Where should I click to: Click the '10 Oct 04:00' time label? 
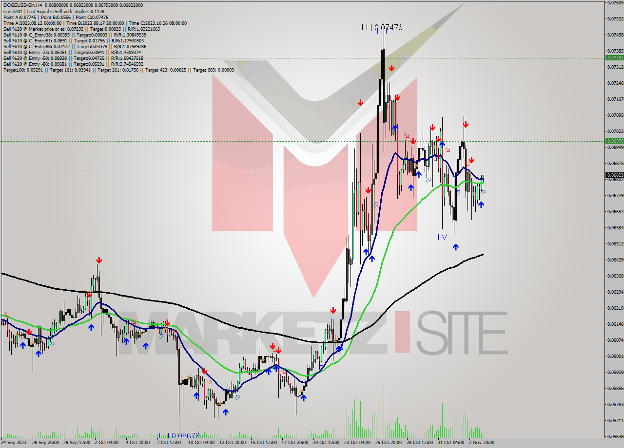pos(201,443)
